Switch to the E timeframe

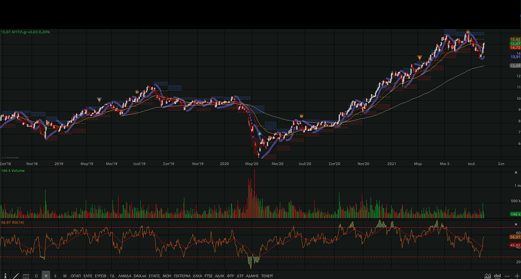55,276
